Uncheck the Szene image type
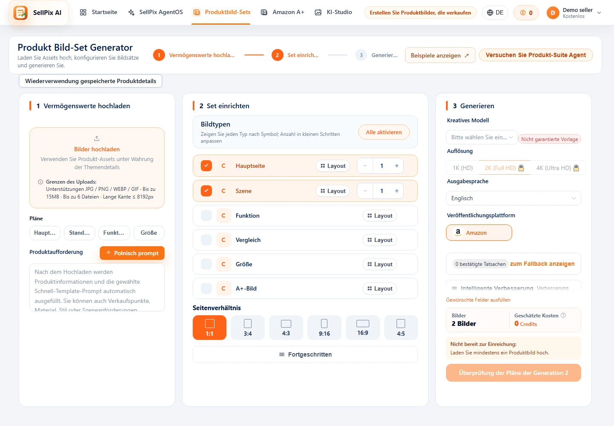Viewport: 614px width, 426px height. point(206,191)
